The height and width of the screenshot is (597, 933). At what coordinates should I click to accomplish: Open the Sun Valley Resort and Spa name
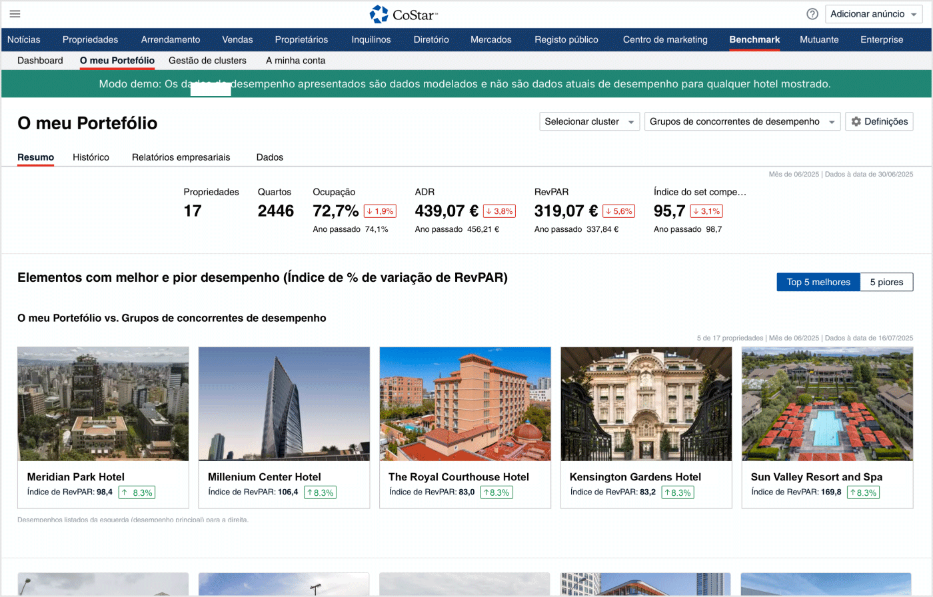pyautogui.click(x=816, y=477)
